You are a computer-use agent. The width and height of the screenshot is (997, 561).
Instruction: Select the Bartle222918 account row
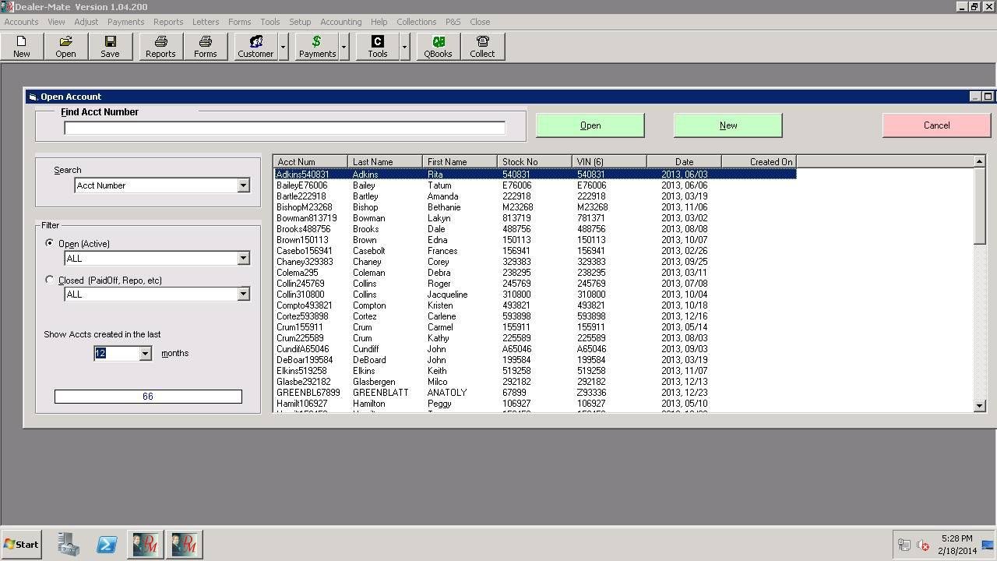point(534,196)
